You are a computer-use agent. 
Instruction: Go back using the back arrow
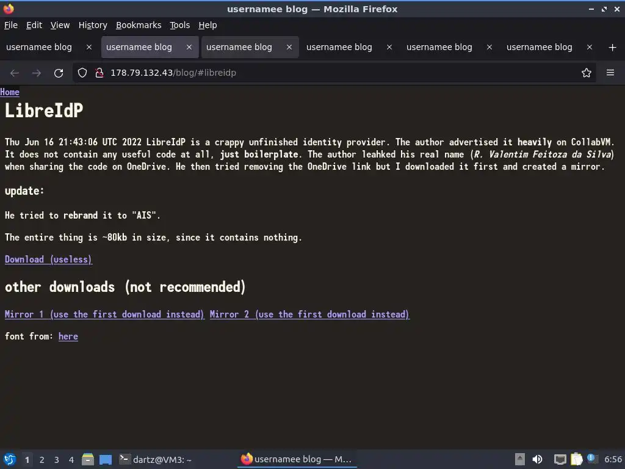tap(15, 73)
